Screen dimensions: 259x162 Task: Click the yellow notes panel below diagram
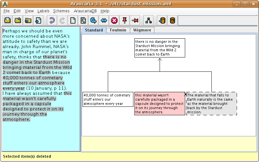pos(169,144)
